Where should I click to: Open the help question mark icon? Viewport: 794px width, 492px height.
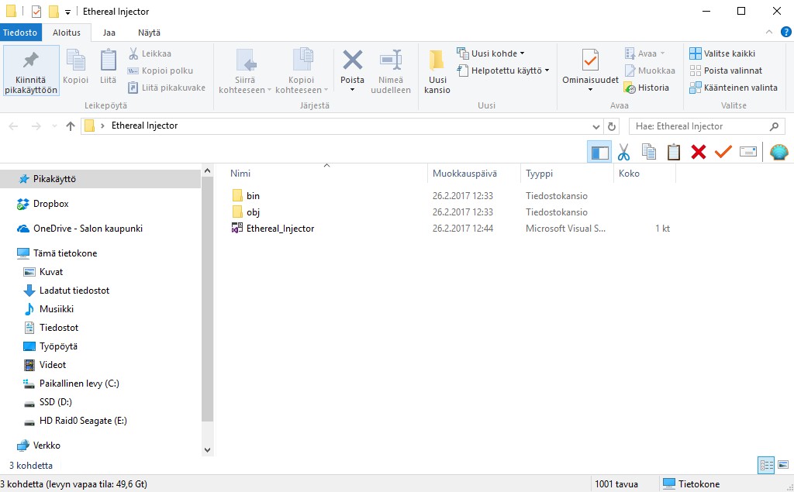point(786,33)
